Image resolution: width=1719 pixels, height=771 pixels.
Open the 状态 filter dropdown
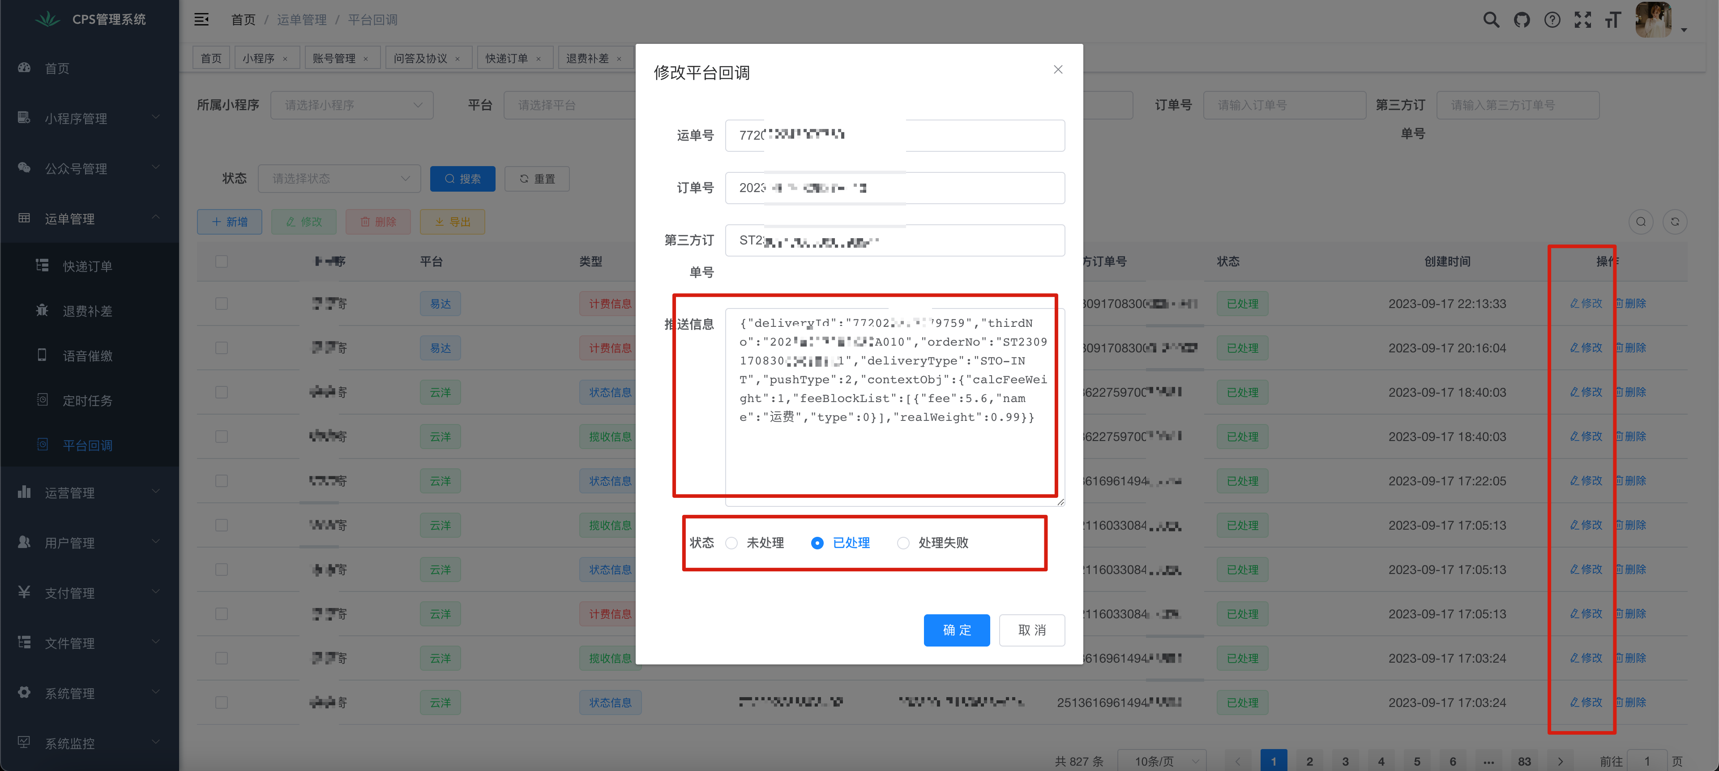tap(339, 178)
